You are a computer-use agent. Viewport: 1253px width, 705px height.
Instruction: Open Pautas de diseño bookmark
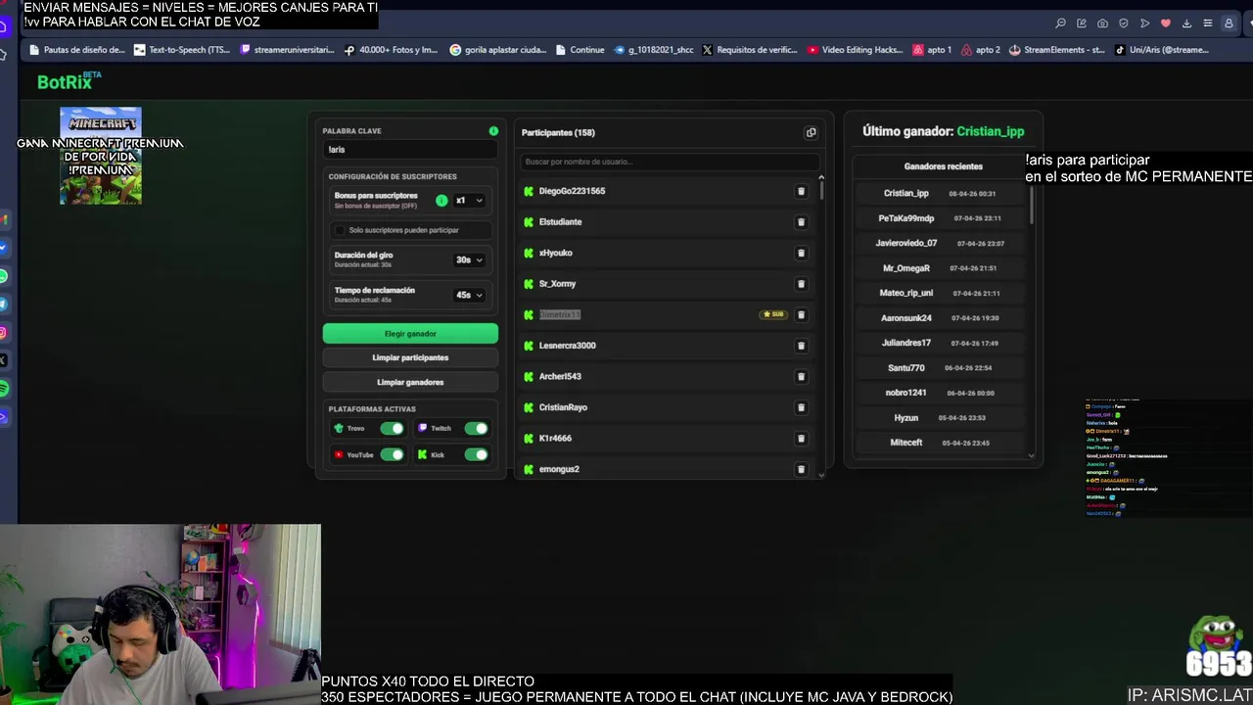[77, 50]
